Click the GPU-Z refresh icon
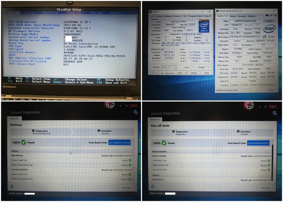Viewport: 283px width, 202px height. coord(271,15)
